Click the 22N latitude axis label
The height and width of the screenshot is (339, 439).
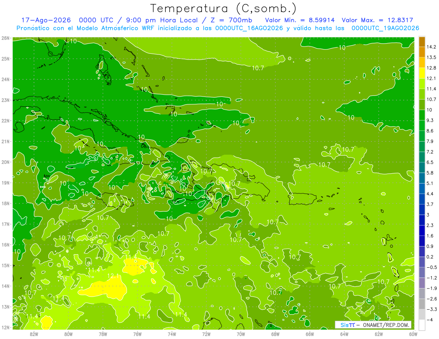5,121
